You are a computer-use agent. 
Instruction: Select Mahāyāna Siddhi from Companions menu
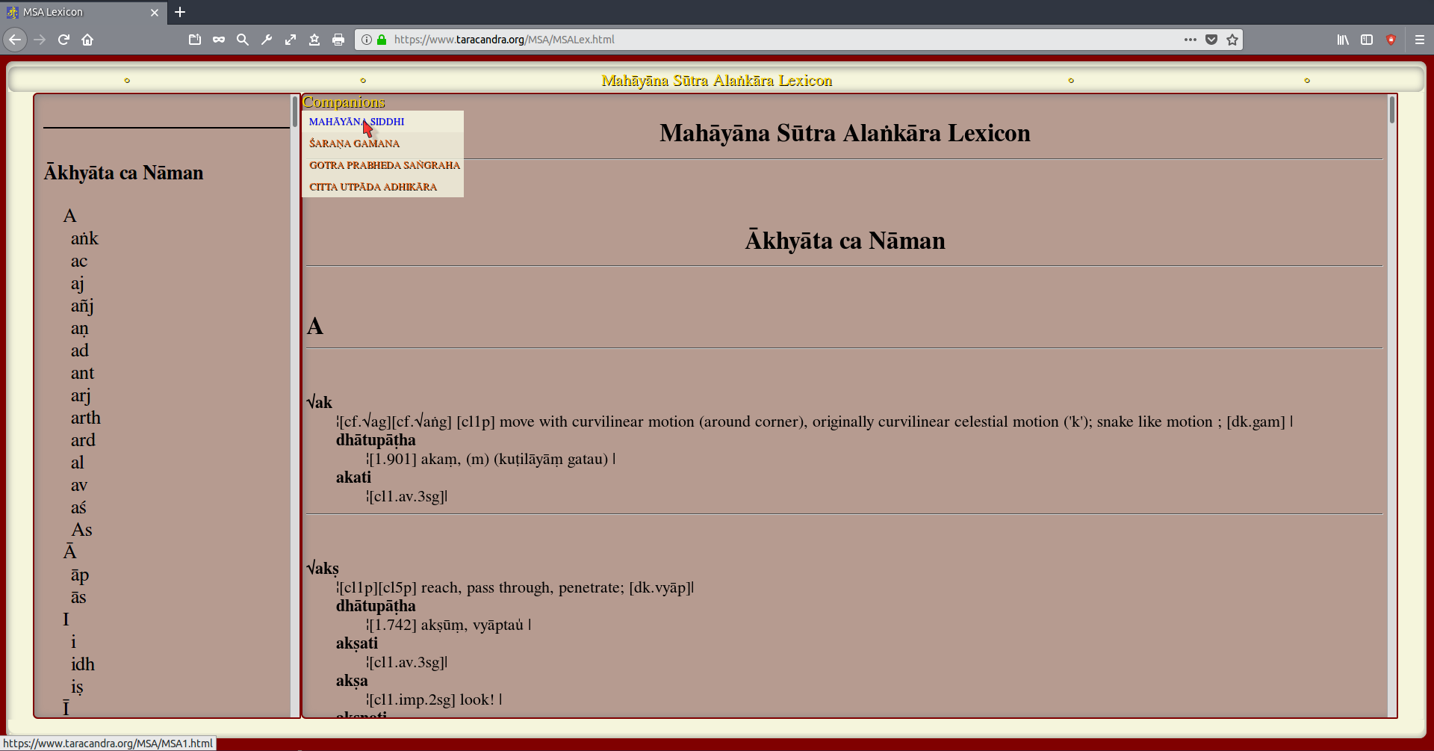click(356, 122)
